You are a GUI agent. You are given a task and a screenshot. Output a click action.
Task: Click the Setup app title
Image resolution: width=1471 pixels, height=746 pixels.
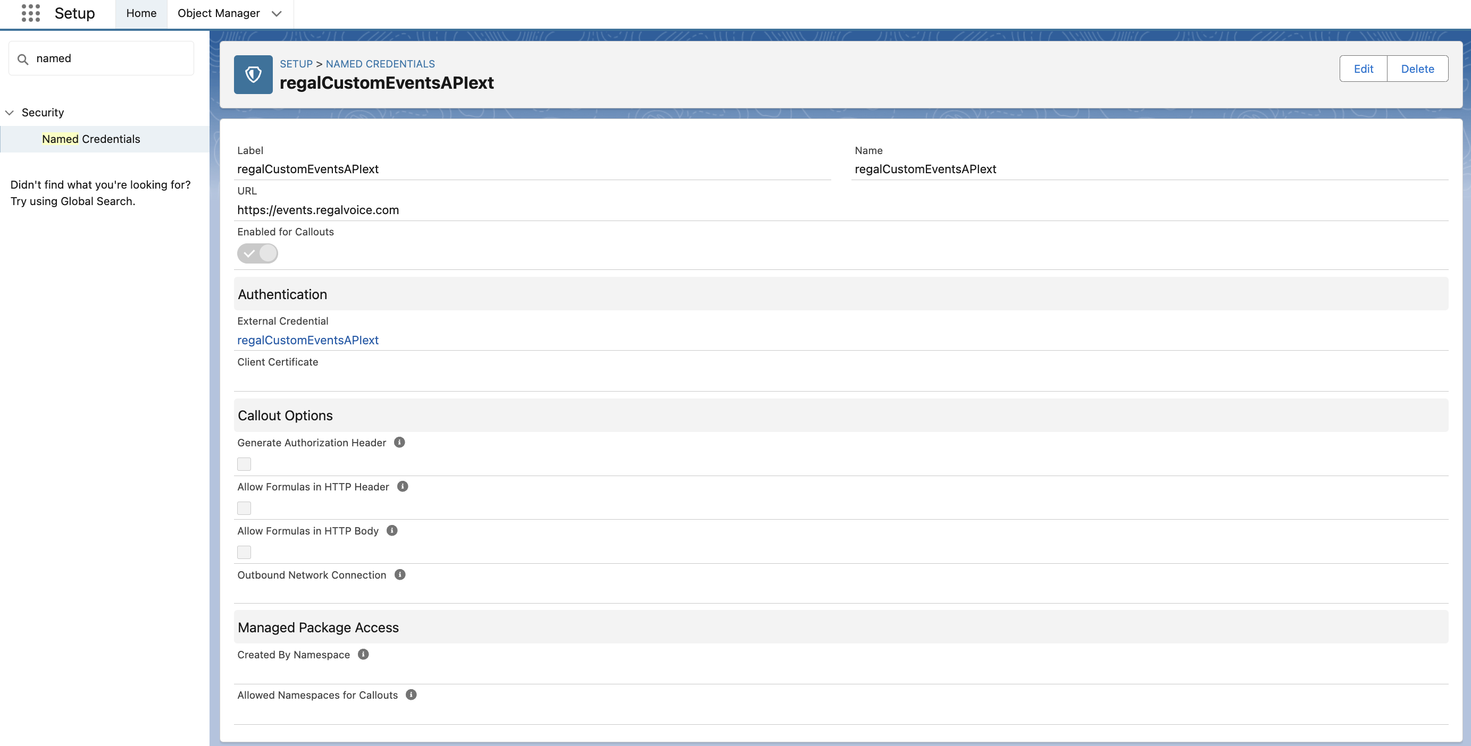point(75,13)
